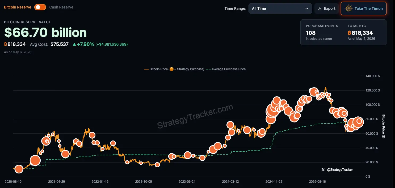Click the Bitcoin Price ($) axis title
Image resolution: width=395 pixels, height=188 pixels.
pyautogui.click(x=383, y=126)
